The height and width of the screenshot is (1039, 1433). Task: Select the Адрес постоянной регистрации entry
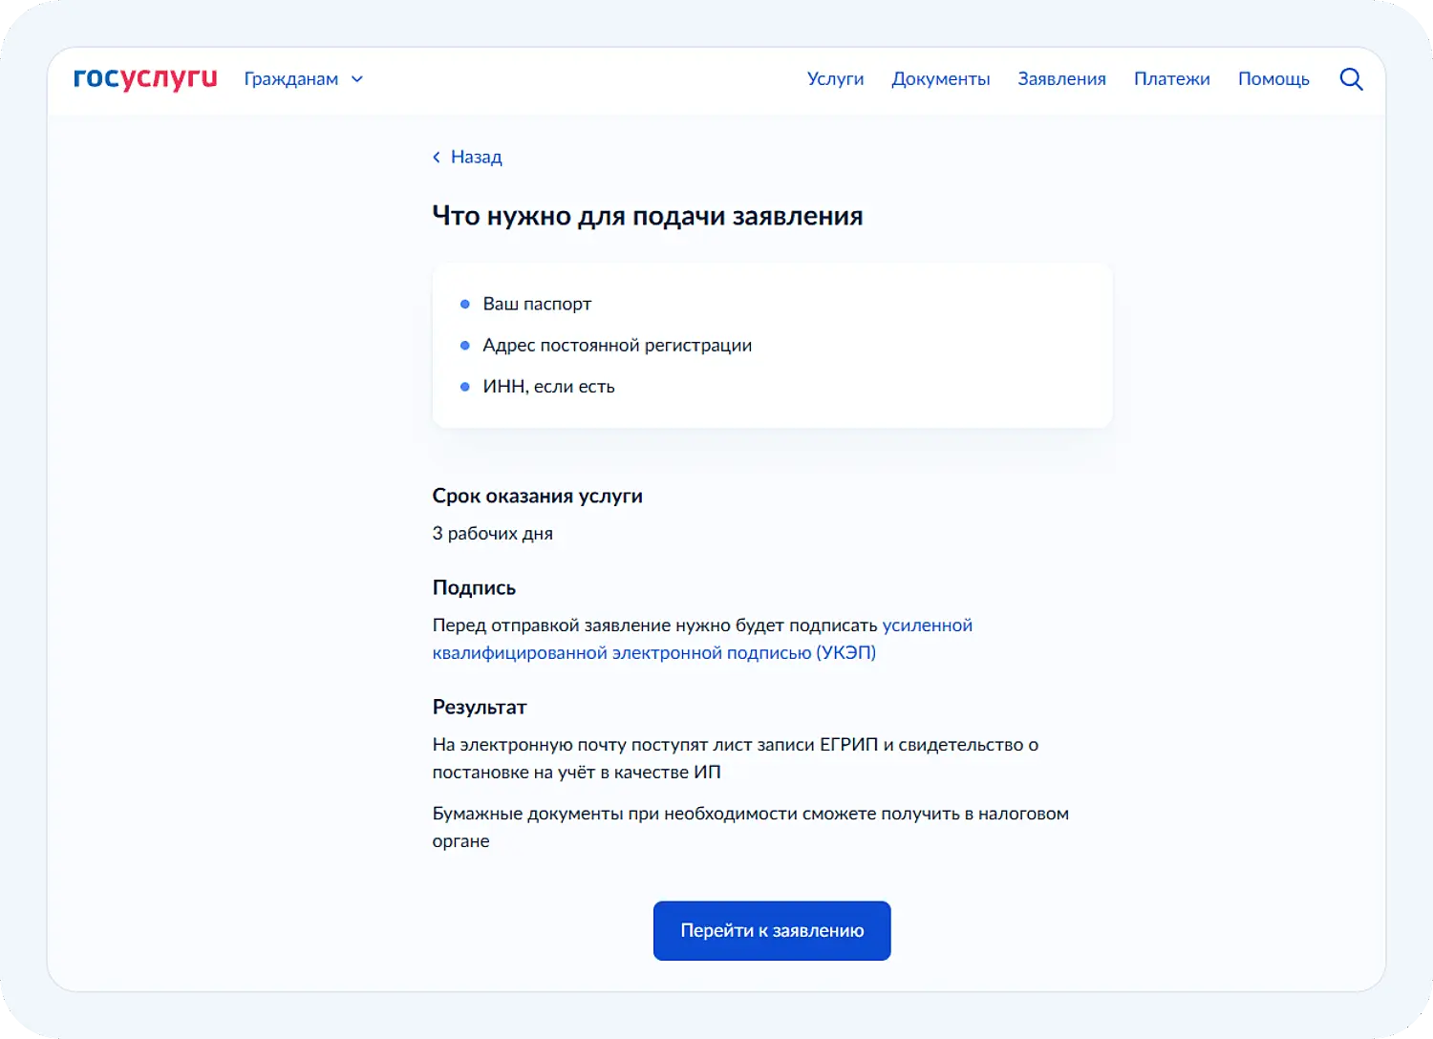[x=617, y=345]
